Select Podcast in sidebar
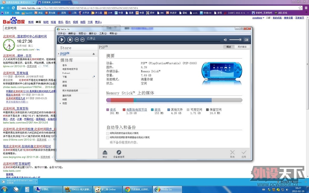Screen dimensions: 309x193 pyautogui.click(x=66, y=73)
